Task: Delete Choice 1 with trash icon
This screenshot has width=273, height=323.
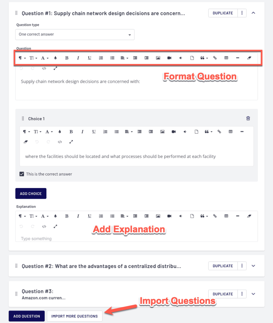Action: click(248, 119)
